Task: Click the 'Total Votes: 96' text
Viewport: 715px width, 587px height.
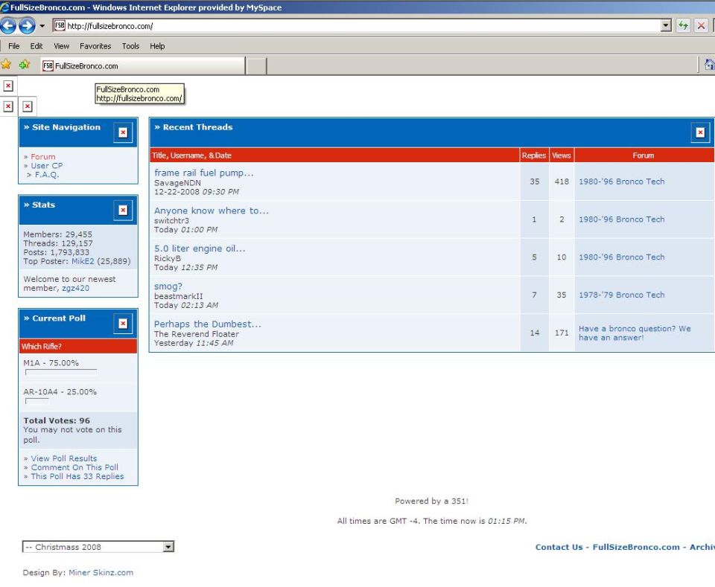Action: (57, 421)
